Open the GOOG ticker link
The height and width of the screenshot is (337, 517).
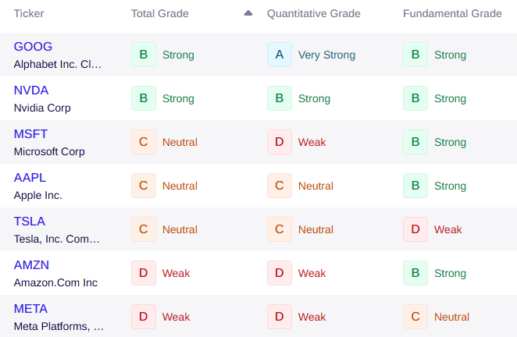[33, 47]
